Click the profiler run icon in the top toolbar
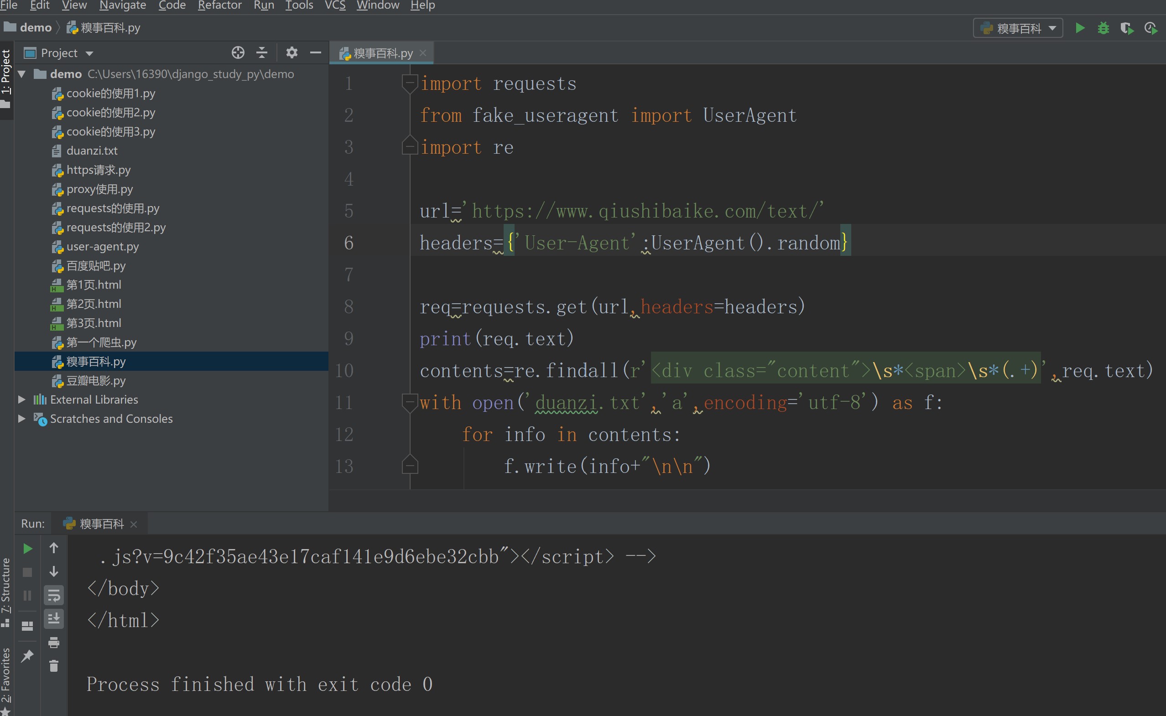Viewport: 1166px width, 716px height. (x=1150, y=28)
